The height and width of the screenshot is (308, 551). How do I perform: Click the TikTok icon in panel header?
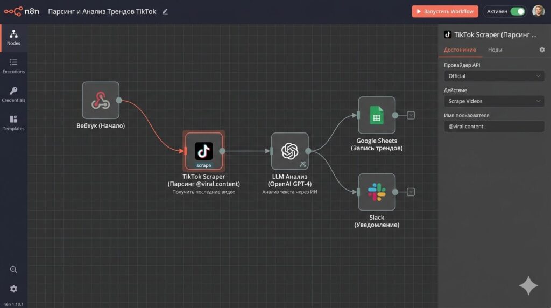pos(448,34)
